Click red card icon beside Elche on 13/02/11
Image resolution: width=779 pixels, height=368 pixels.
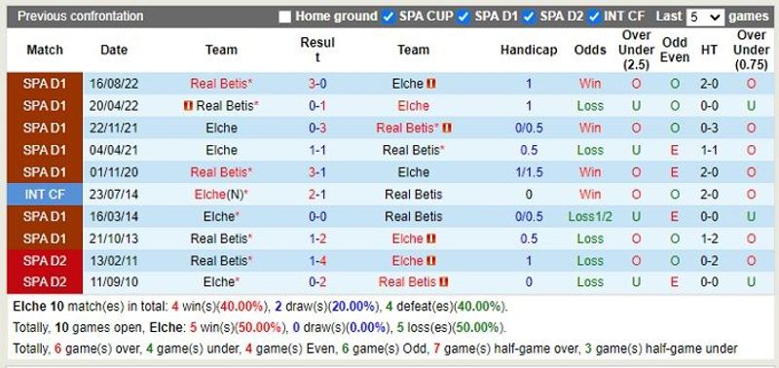(430, 261)
